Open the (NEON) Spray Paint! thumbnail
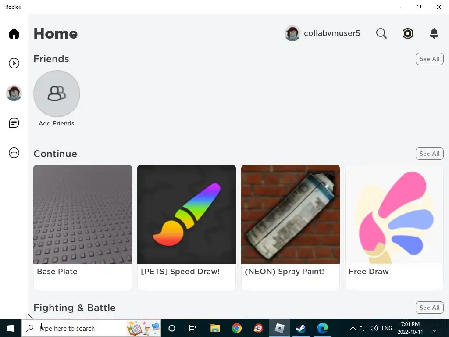 click(290, 214)
